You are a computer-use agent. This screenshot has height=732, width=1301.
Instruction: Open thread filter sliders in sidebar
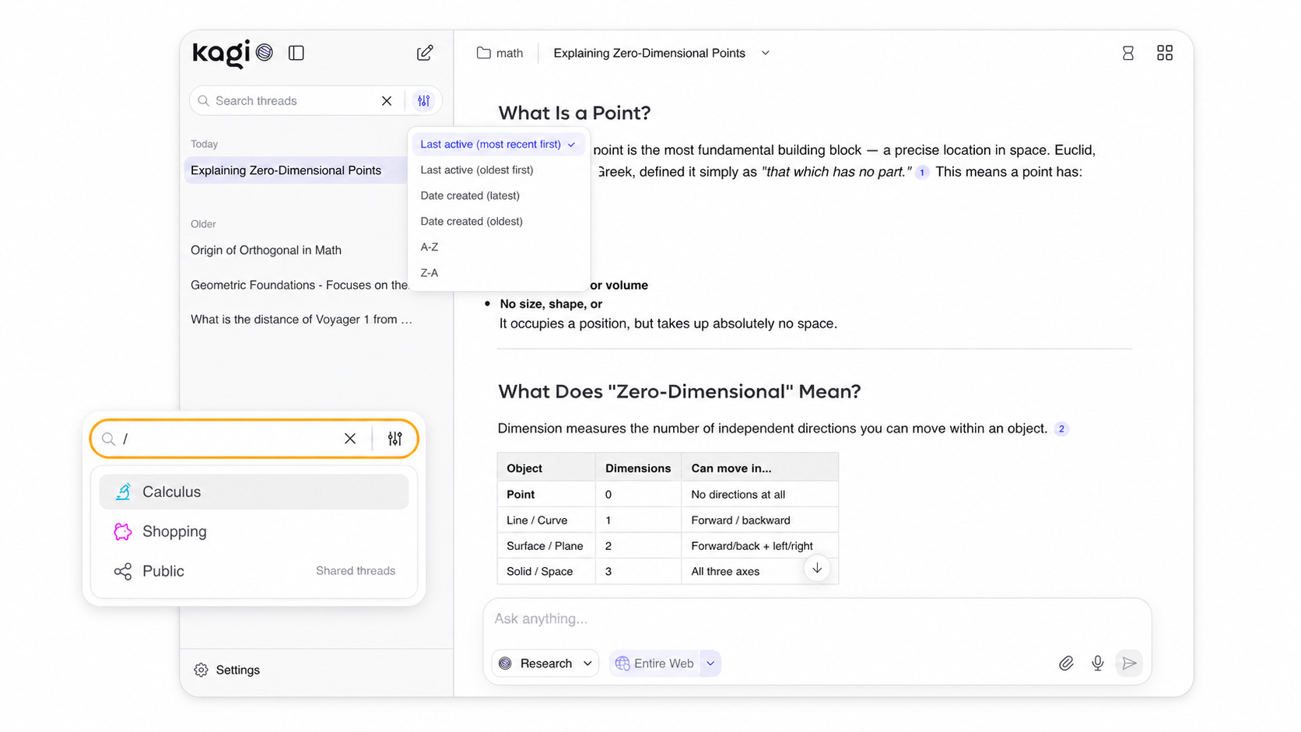[423, 101]
